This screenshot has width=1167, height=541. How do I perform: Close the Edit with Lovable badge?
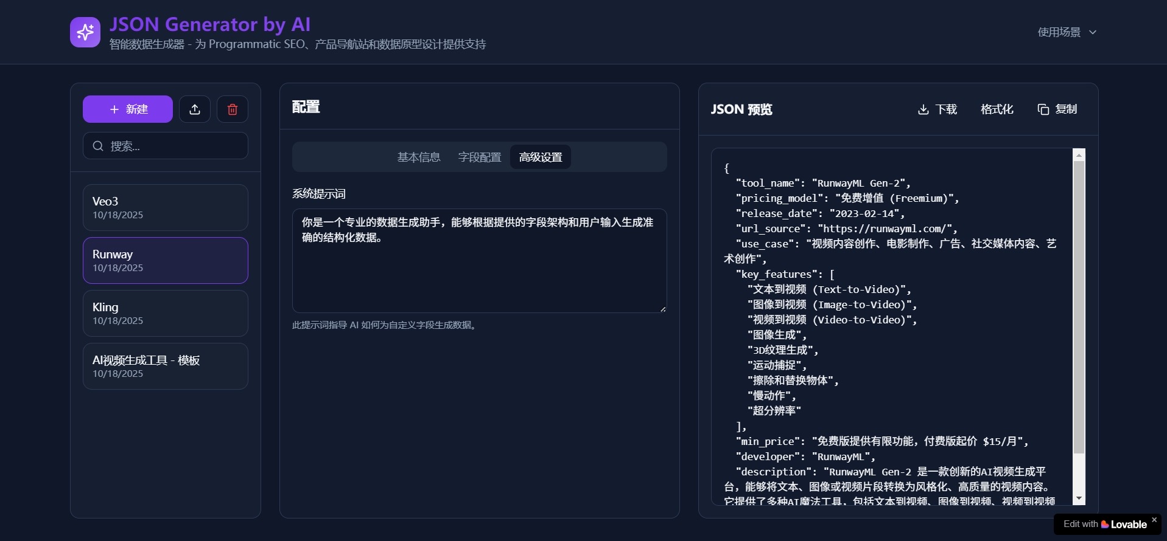1154,520
